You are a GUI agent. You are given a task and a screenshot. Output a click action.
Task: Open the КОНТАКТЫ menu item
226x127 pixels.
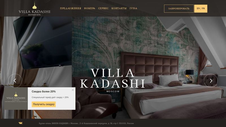click(x=119, y=8)
